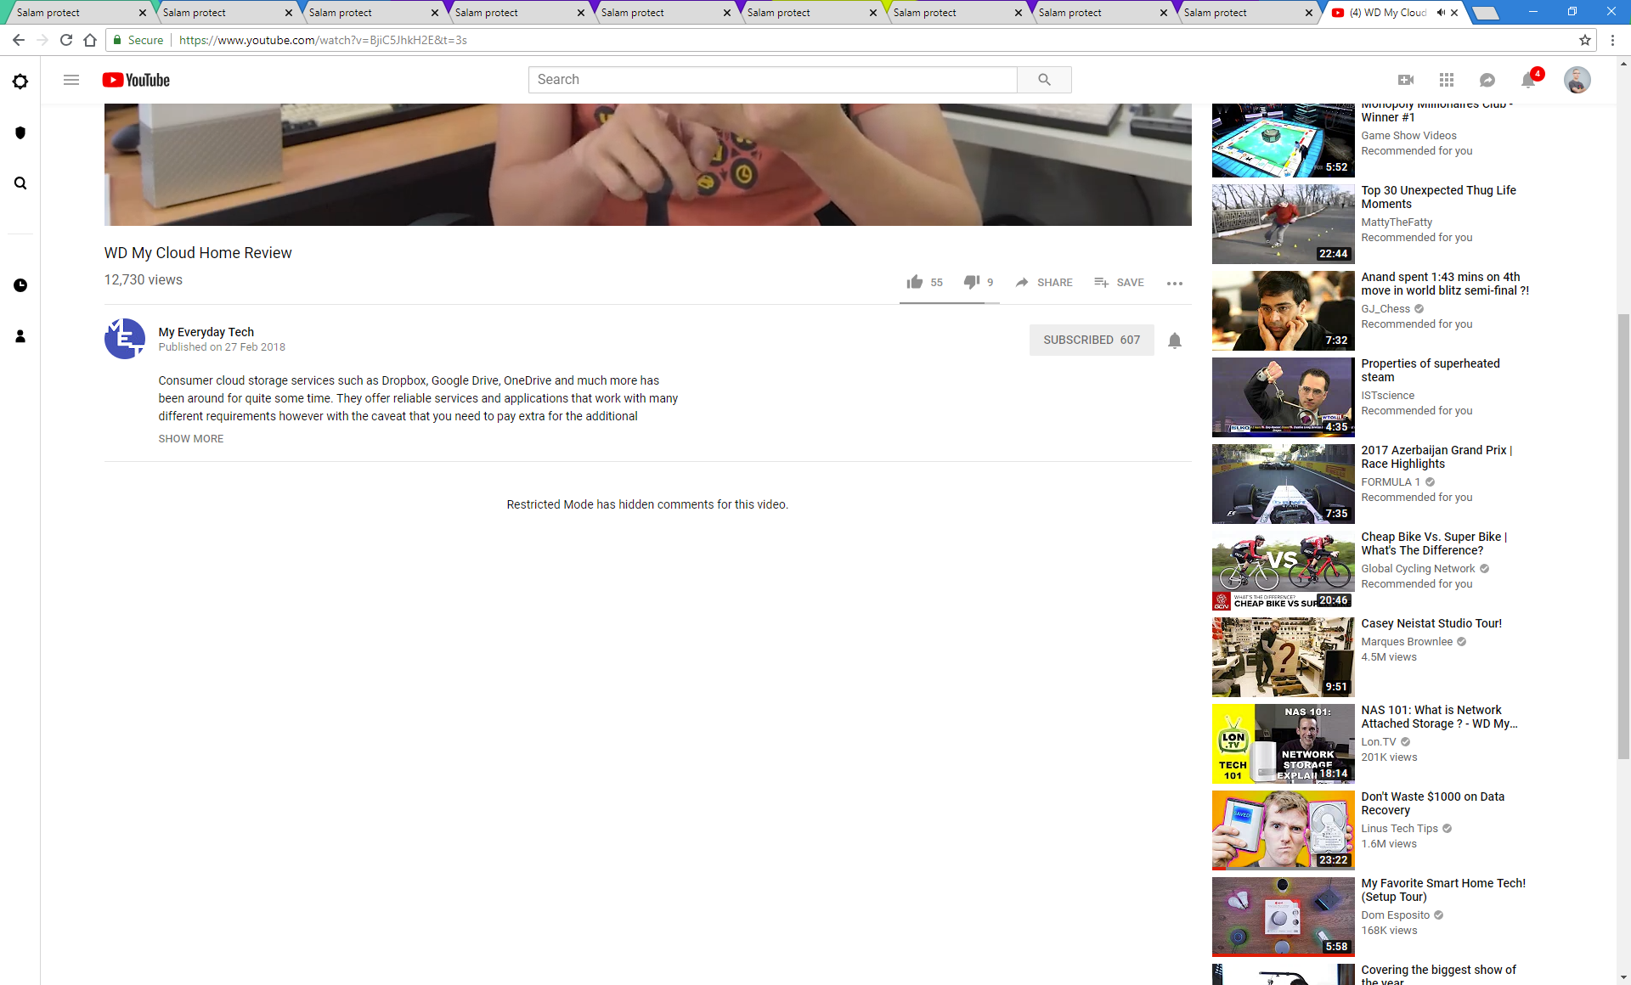This screenshot has height=985, width=1631.
Task: Click the WD My Cloud Home Review title
Action: (198, 253)
